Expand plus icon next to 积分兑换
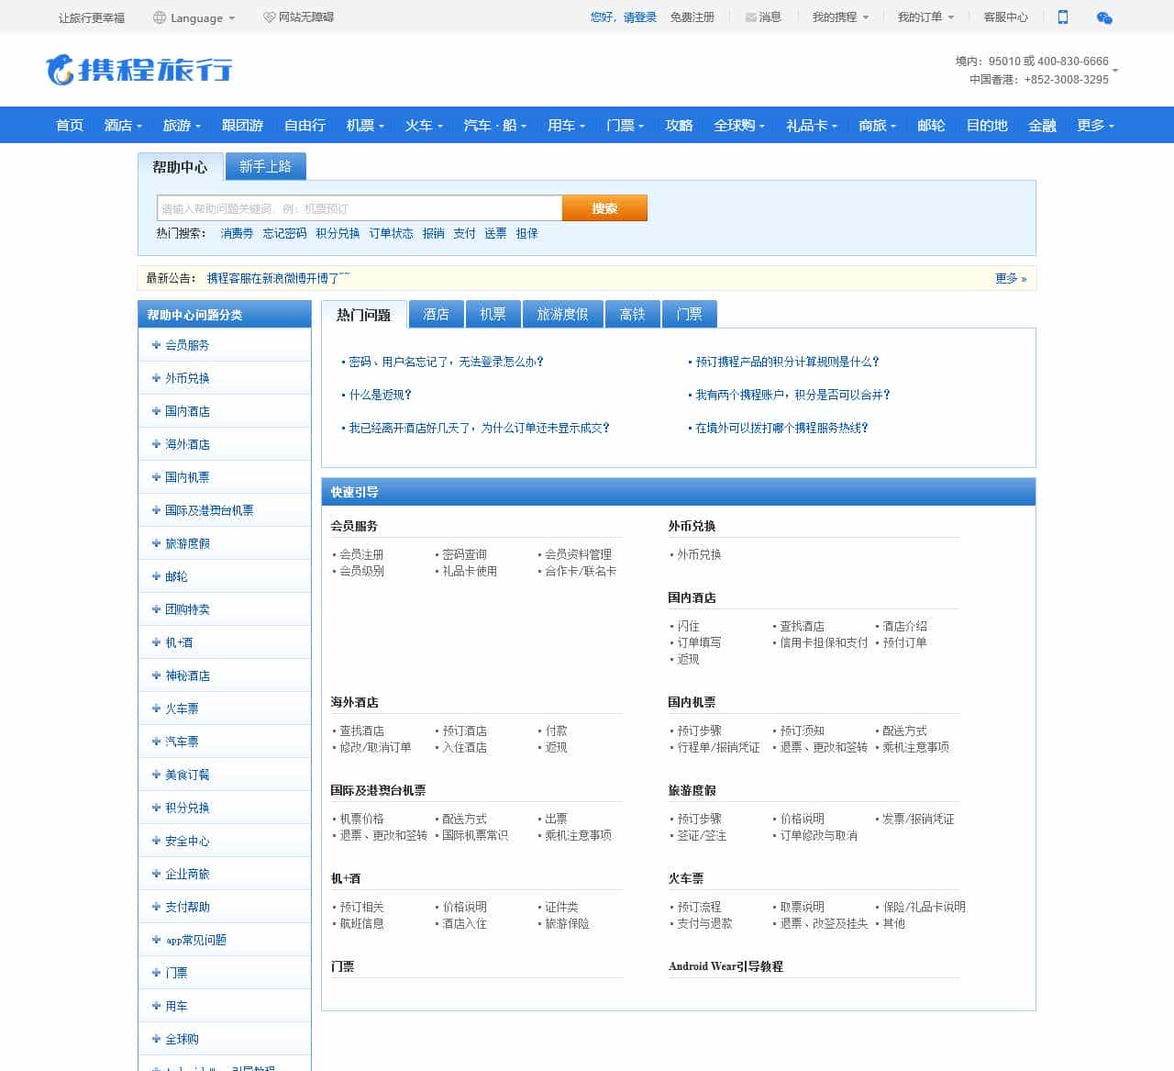The height and width of the screenshot is (1071, 1174). coord(156,808)
